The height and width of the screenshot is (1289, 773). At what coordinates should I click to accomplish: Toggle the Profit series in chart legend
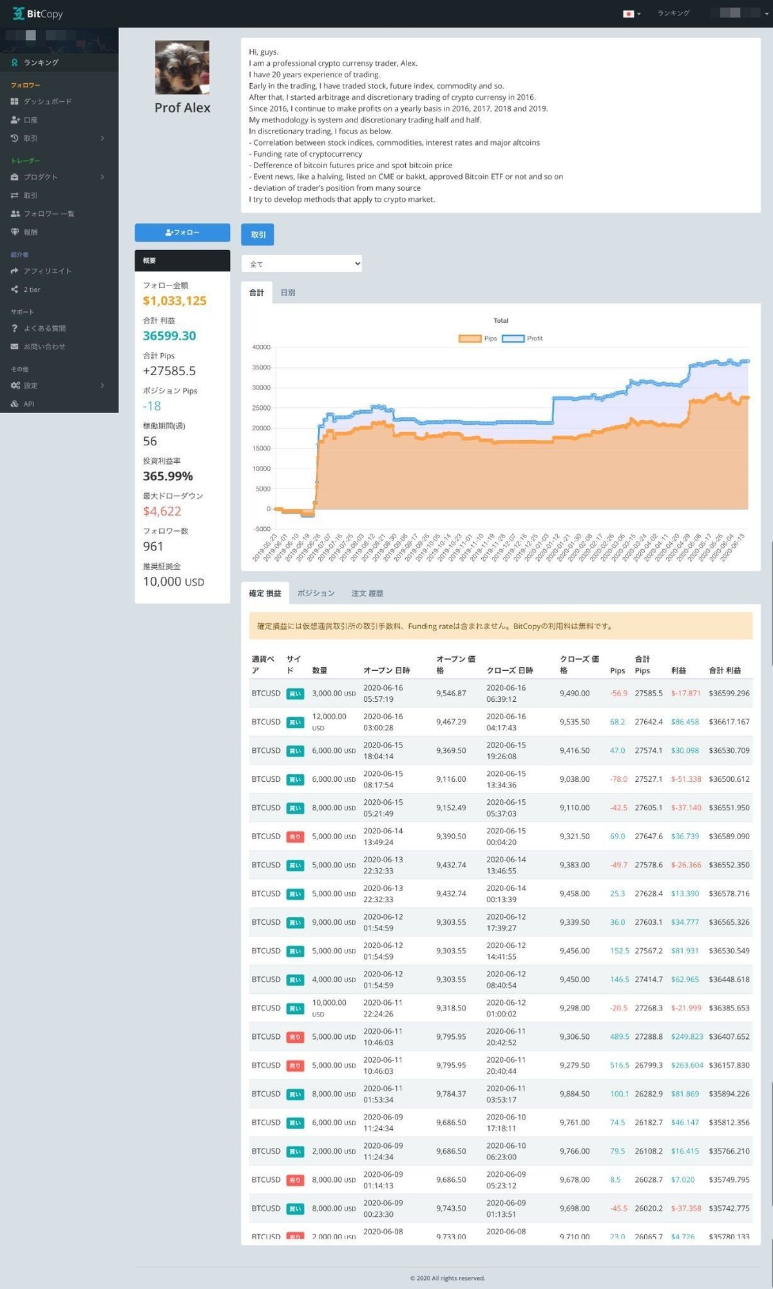tap(522, 338)
